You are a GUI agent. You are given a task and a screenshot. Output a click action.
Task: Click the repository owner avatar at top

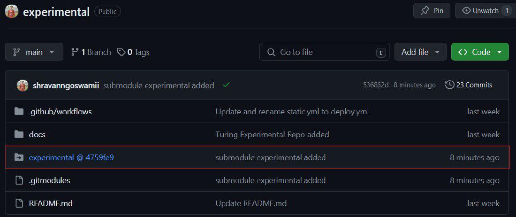12,11
